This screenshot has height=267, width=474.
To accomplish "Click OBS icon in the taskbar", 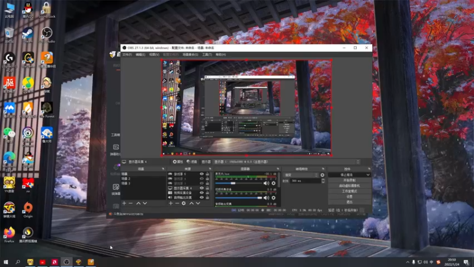I will (x=66, y=262).
